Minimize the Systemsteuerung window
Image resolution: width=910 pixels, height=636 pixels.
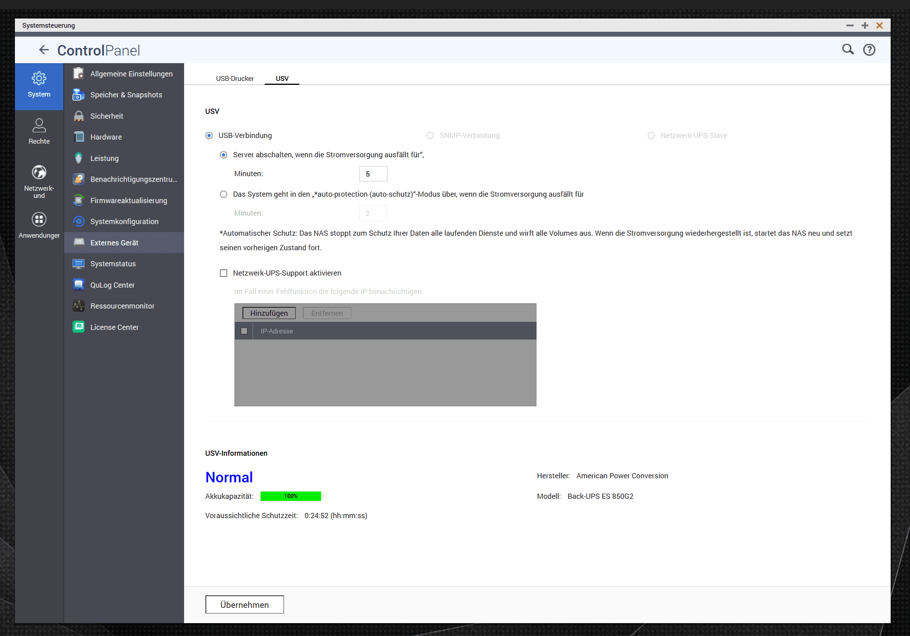coord(850,25)
